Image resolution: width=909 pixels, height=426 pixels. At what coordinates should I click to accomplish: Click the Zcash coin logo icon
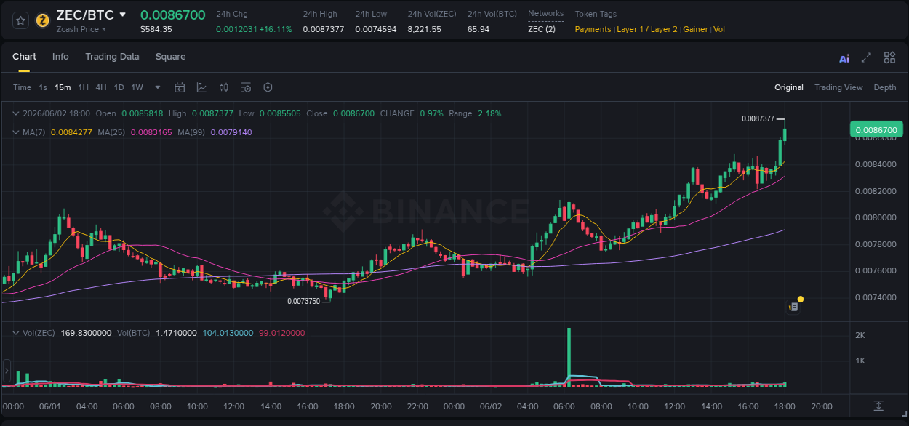(42, 20)
